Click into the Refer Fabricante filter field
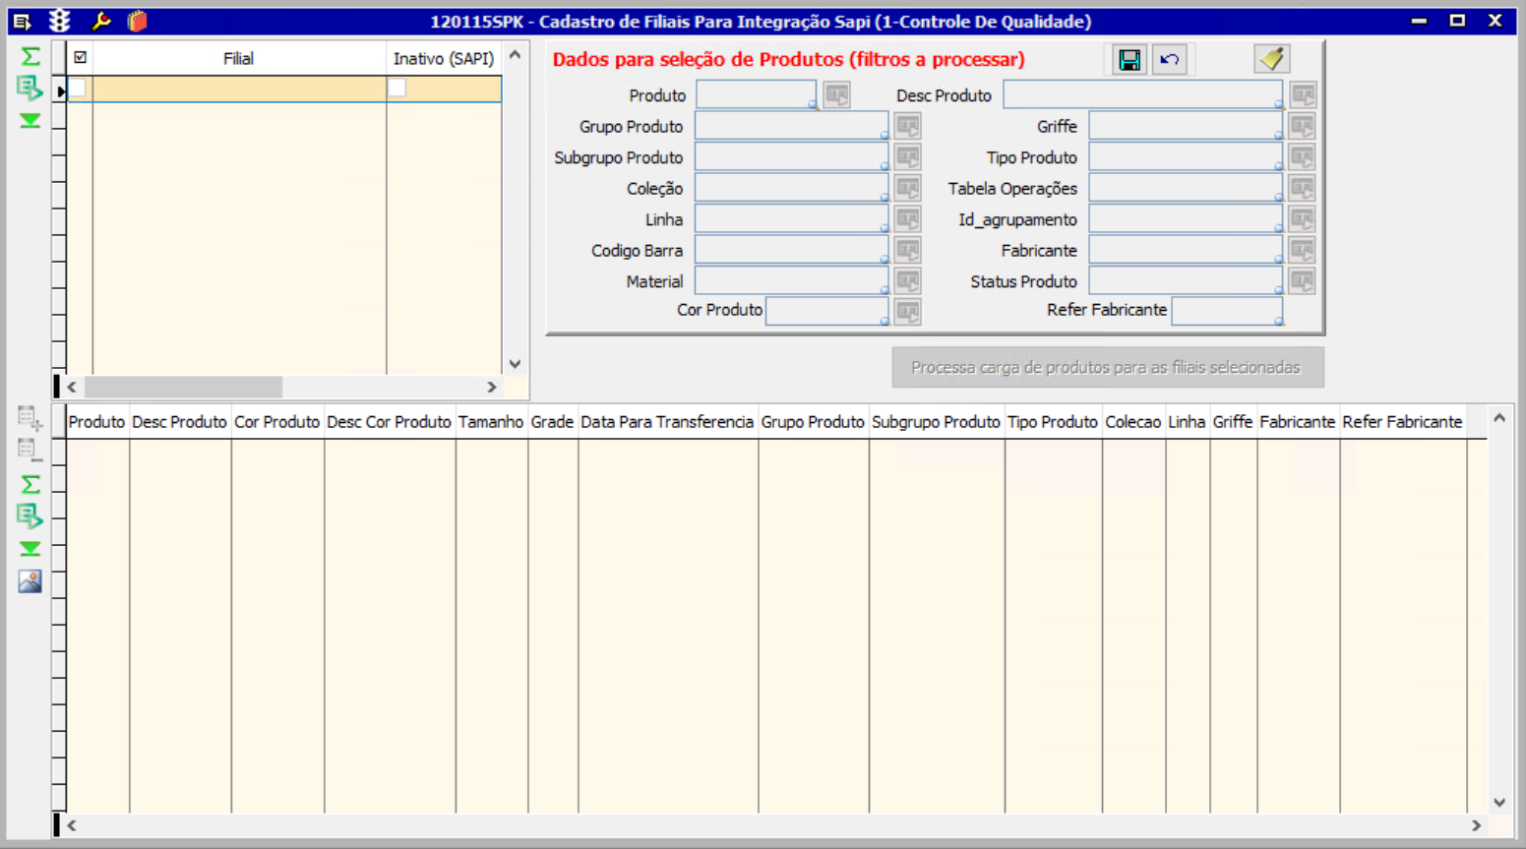1526x849 pixels. point(1227,311)
